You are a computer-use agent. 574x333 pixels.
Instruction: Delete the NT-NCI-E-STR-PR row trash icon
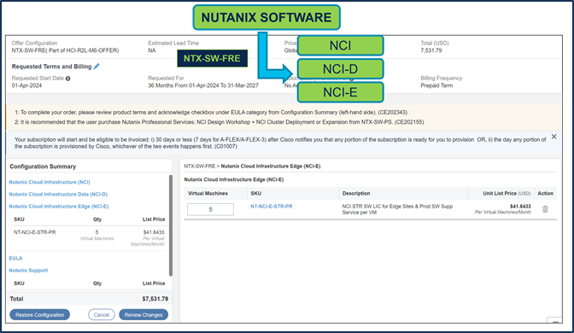545,209
